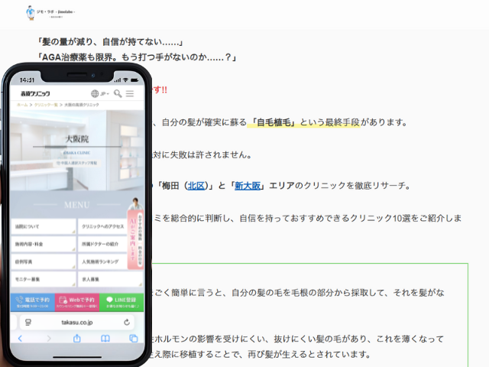Open Safari page settings icon in address bar

28,323
